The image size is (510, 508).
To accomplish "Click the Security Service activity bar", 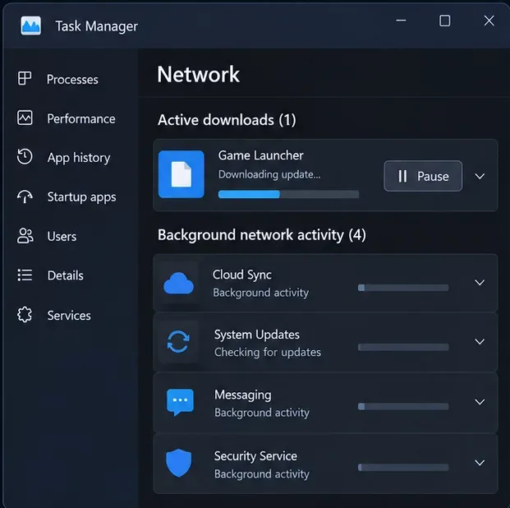I will coord(403,467).
